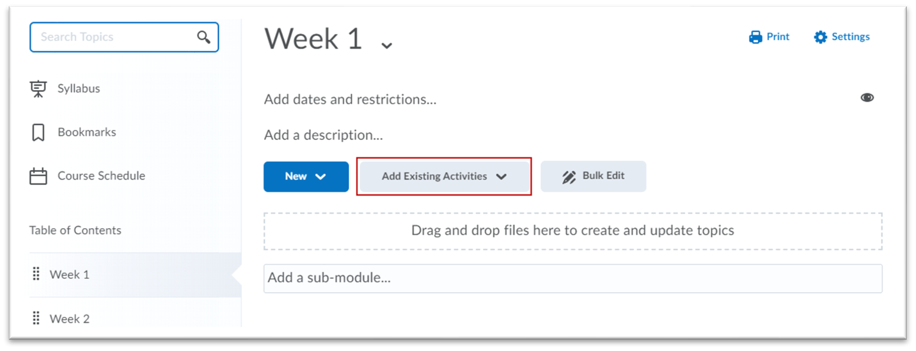Click the Bulk Edit pencil icon
Image resolution: width=916 pixels, height=351 pixels.
click(x=569, y=177)
